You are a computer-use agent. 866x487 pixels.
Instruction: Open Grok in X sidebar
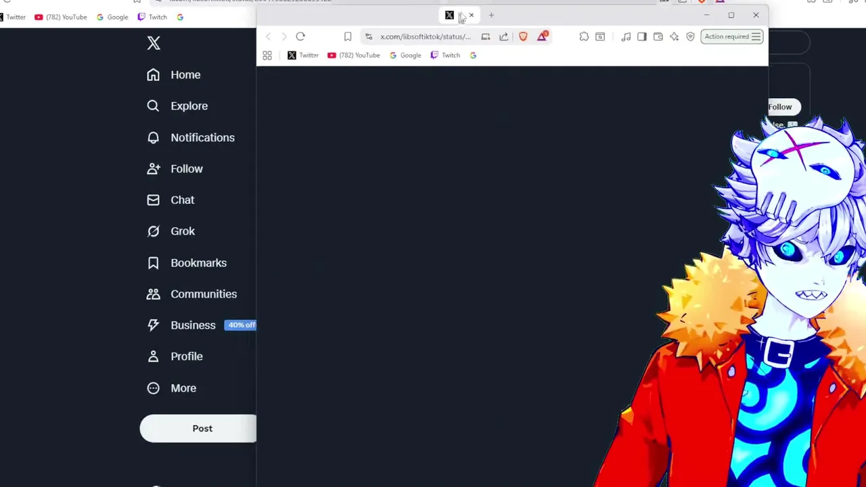pyautogui.click(x=170, y=231)
